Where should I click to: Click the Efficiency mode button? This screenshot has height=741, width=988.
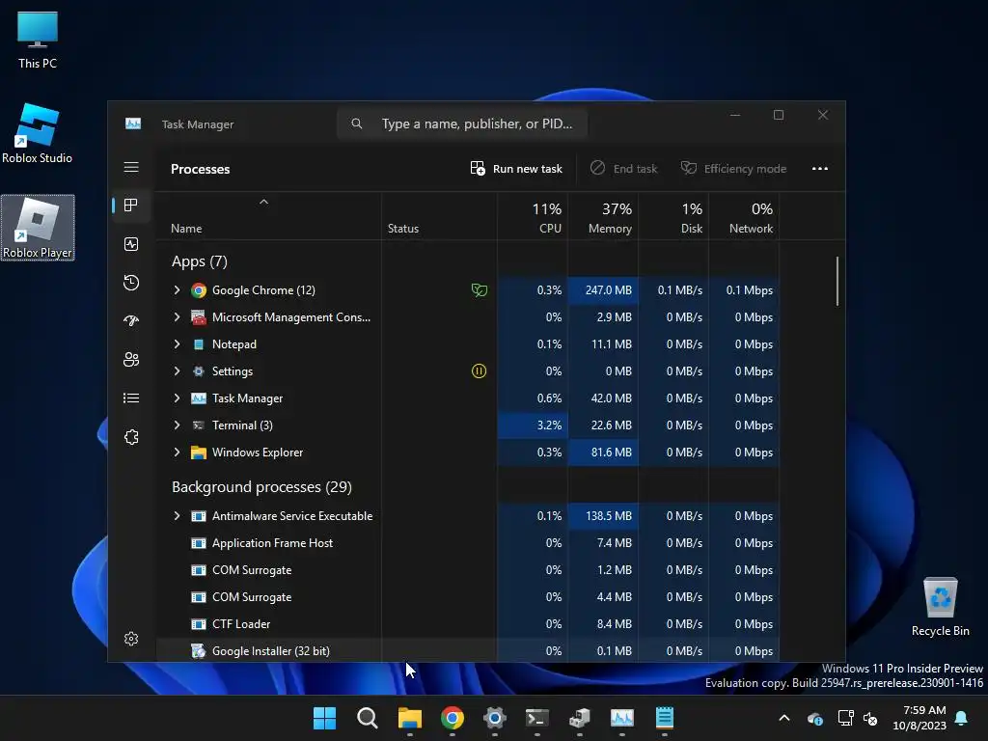coord(733,168)
